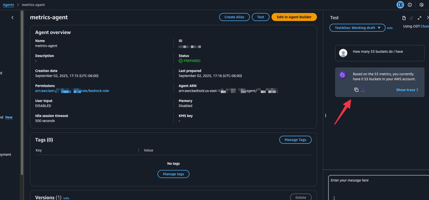The width and height of the screenshot is (429, 200).
Task: Select the metrics-agent breadcrumb text
Action: coord(33,5)
